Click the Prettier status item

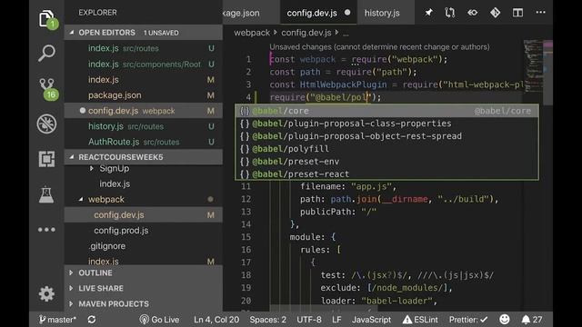coord(468,319)
